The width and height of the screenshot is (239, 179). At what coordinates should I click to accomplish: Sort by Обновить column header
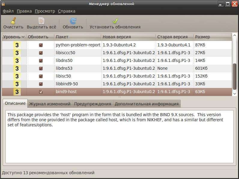point(40,37)
